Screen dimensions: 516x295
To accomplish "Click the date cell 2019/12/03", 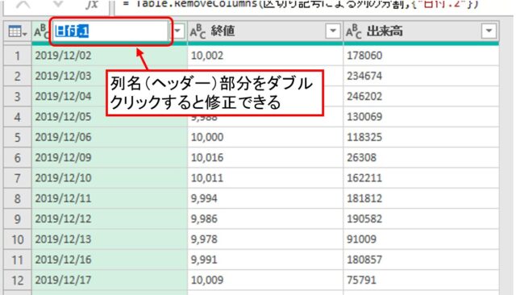I will pyautogui.click(x=110, y=76).
